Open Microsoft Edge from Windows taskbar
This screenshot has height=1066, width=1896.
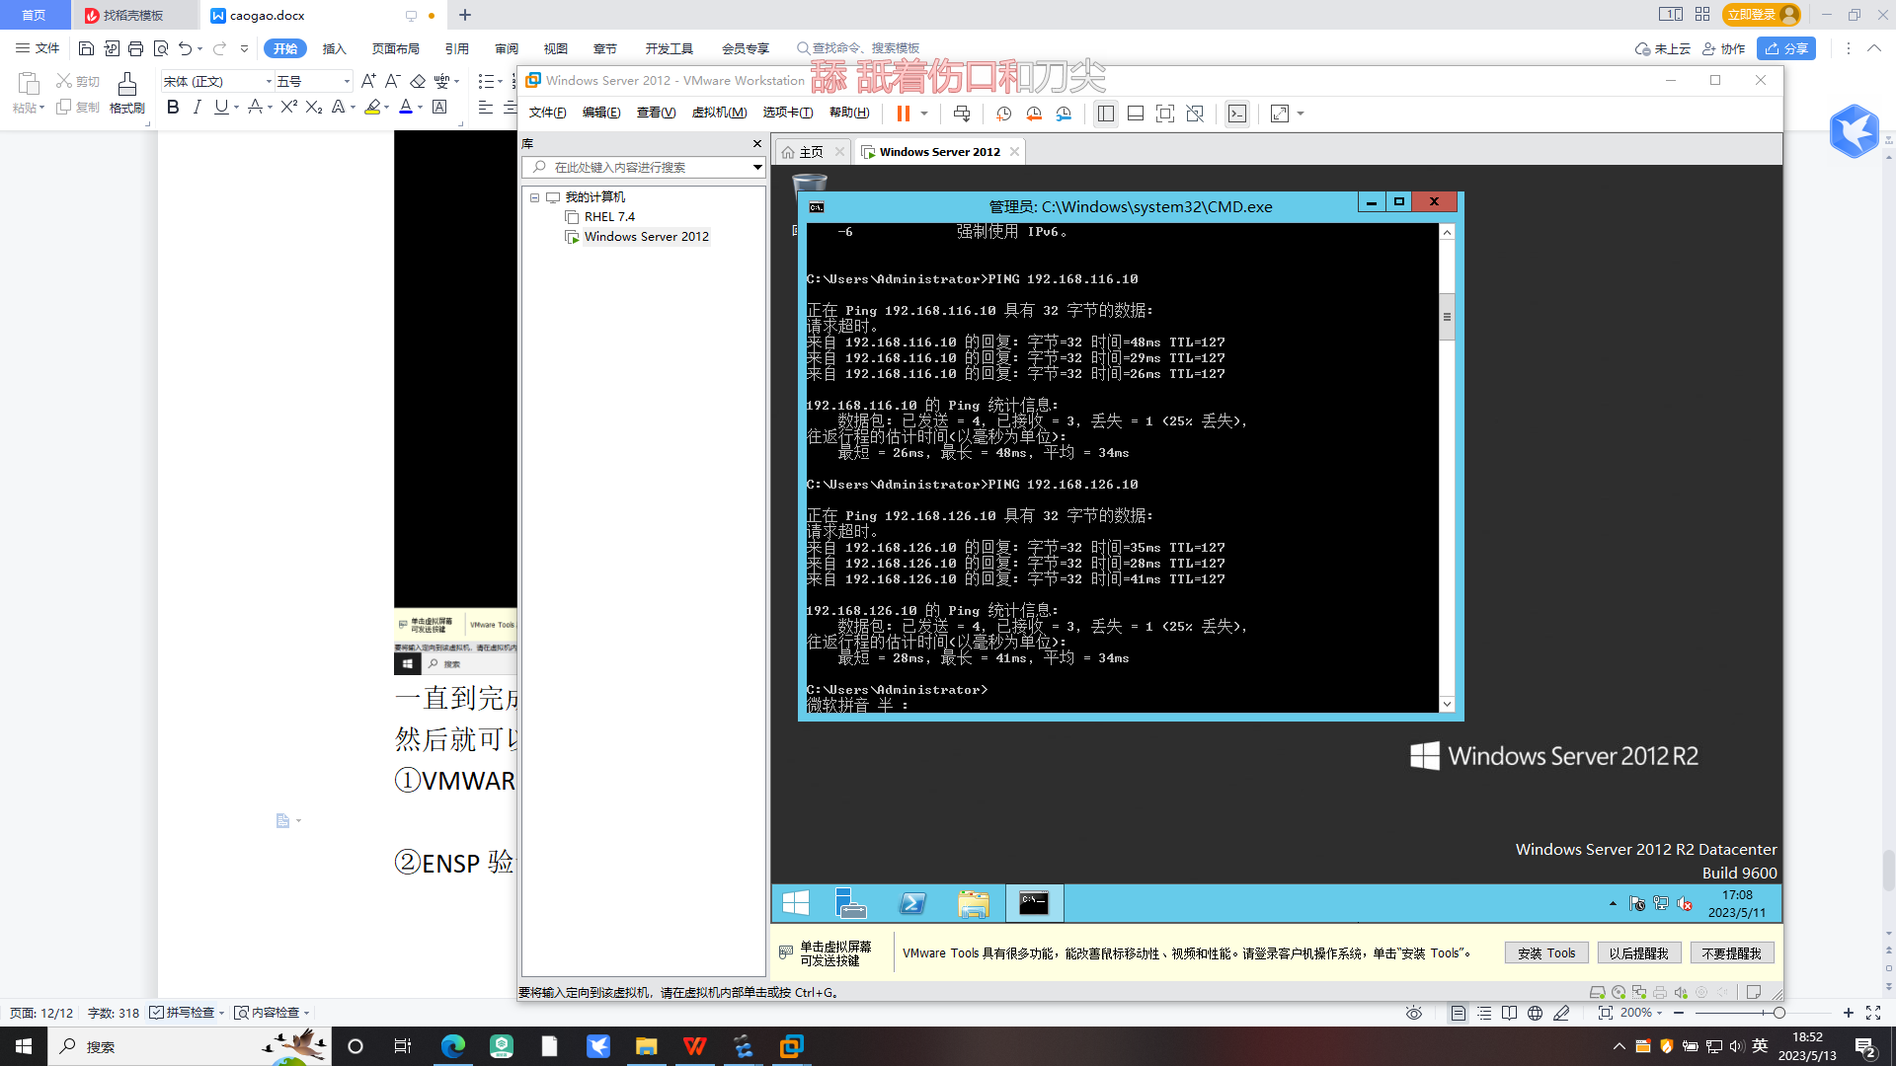pos(452,1046)
